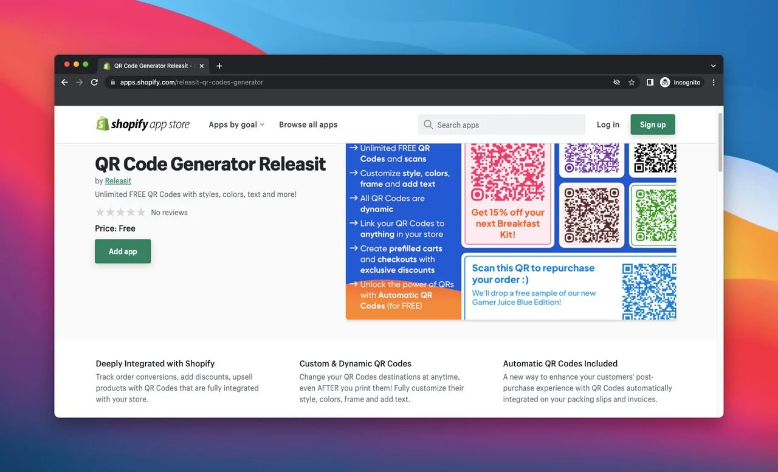The height and width of the screenshot is (472, 778).
Task: Open the Releasit developer link
Action: 118,181
